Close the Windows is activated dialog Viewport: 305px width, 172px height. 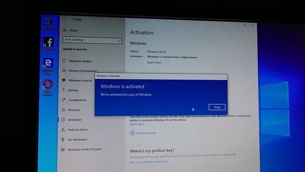pos(217,107)
